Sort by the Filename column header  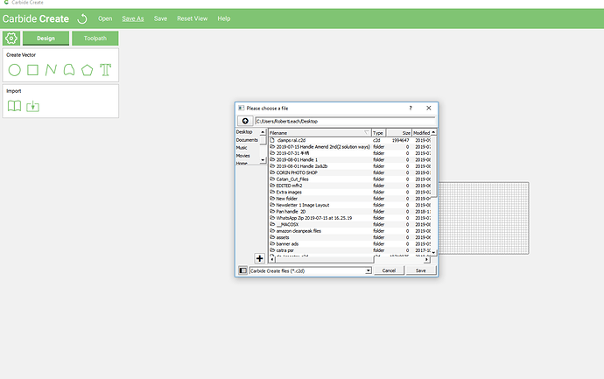[320, 133]
